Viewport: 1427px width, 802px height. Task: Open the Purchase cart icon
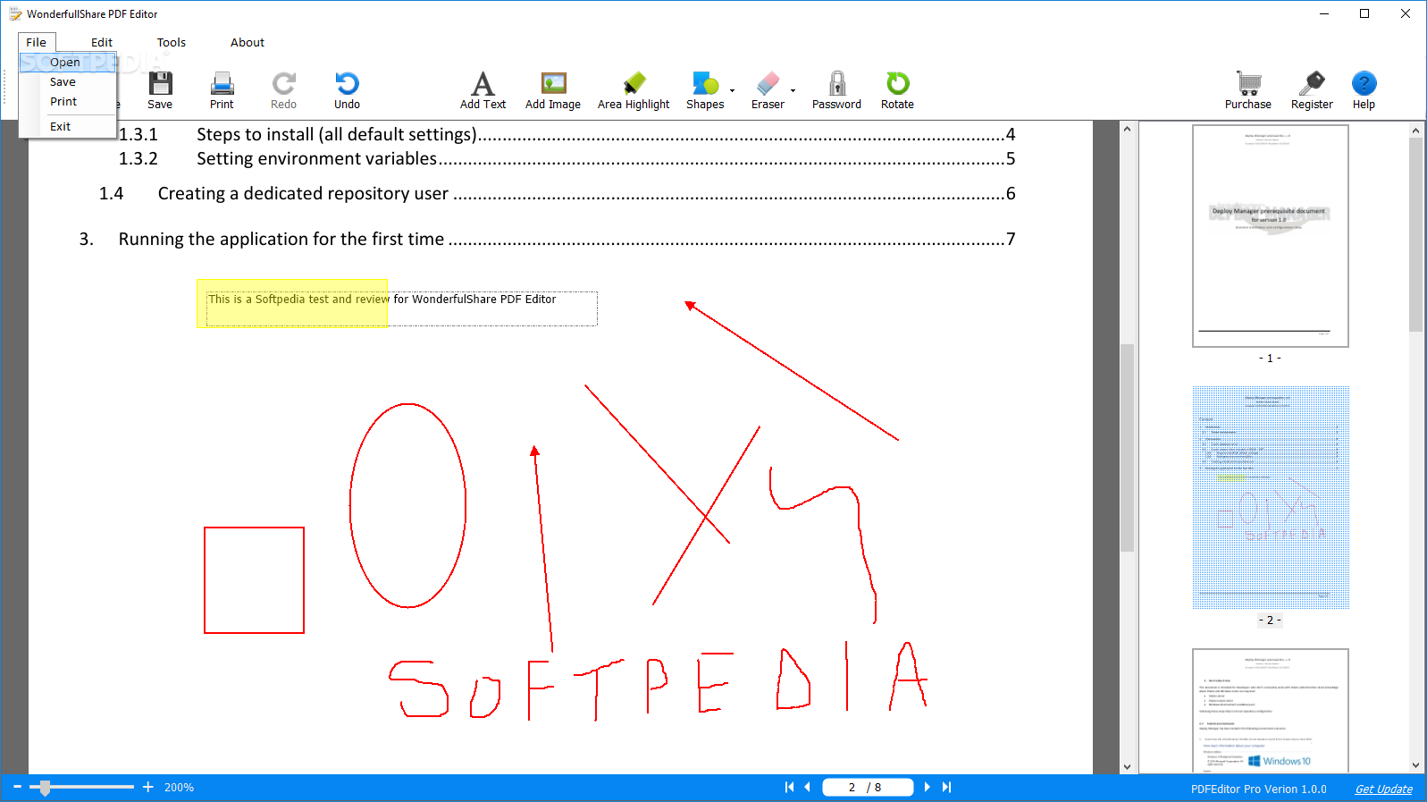(x=1248, y=90)
